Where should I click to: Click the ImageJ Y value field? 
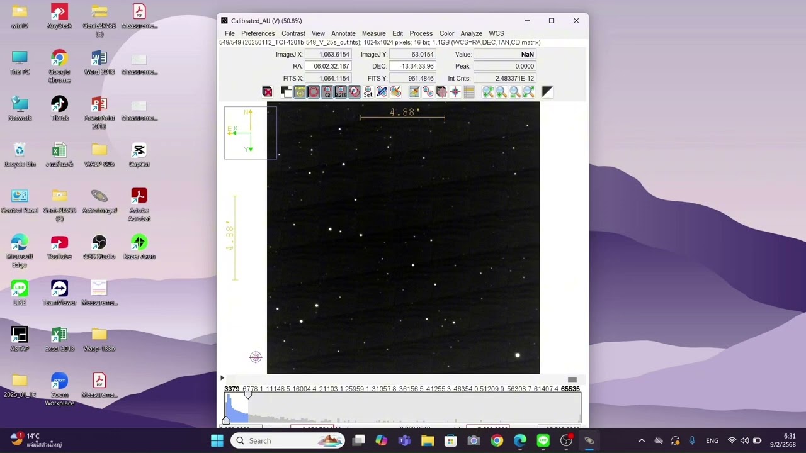pyautogui.click(x=412, y=54)
